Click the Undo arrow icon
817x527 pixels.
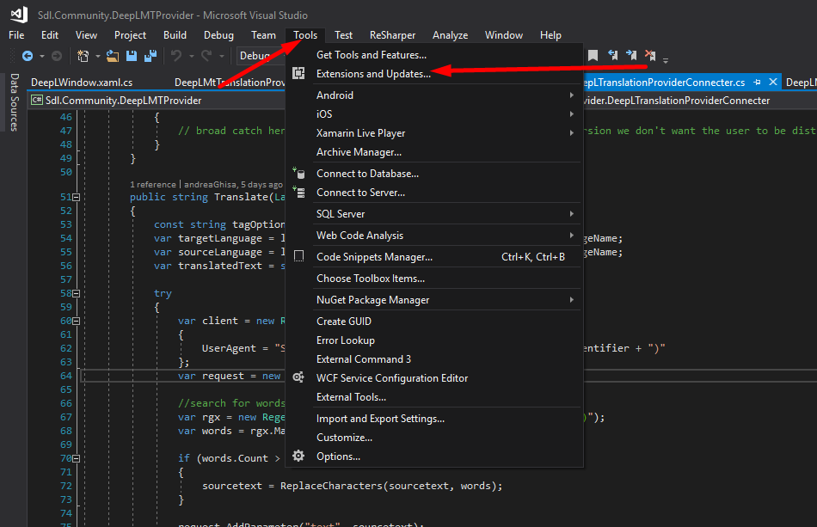pos(176,56)
